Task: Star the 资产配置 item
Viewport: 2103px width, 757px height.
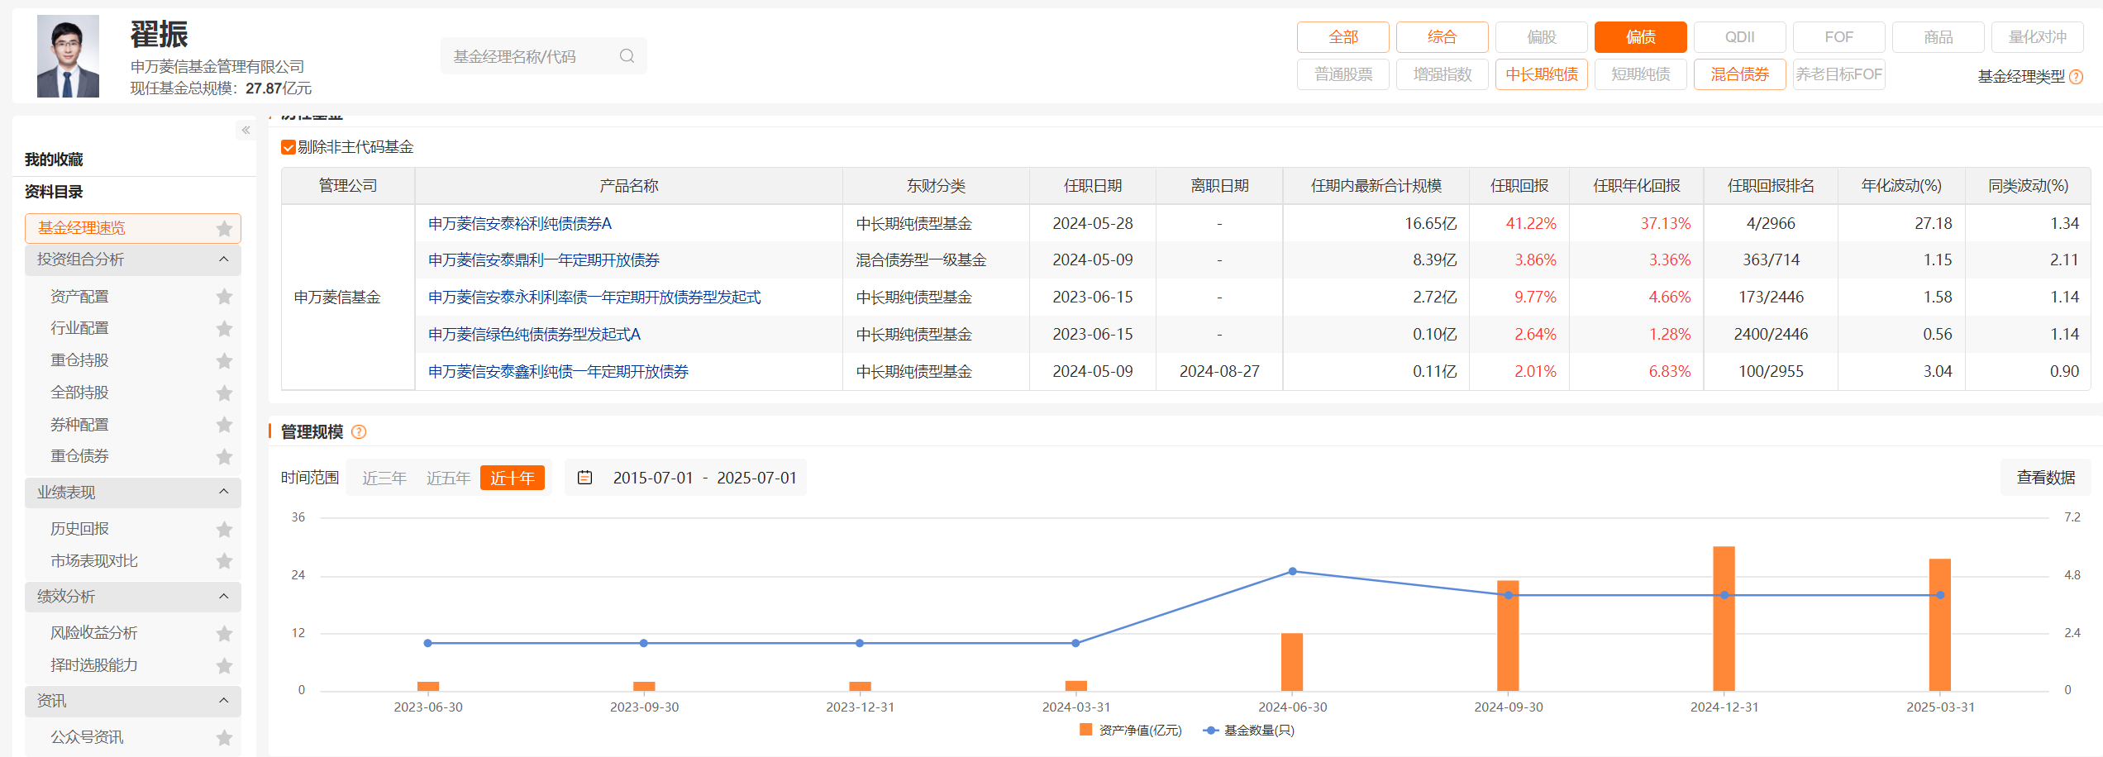Action: click(224, 296)
